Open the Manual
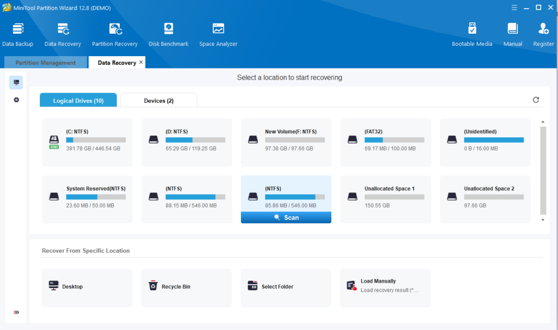This screenshot has height=330, width=558. (x=512, y=34)
